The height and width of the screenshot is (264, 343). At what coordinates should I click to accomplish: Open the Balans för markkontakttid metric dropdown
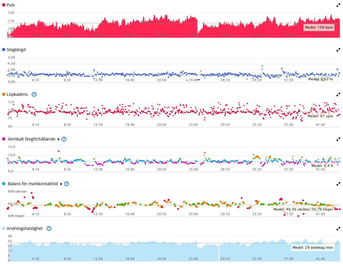tap(61, 184)
